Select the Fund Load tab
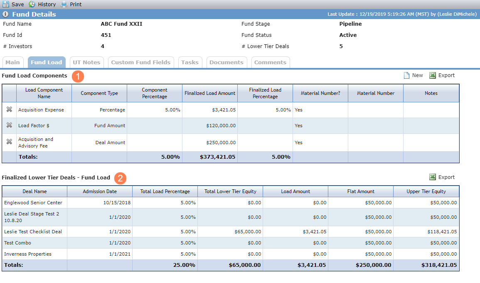The width and height of the screenshot is (480, 283). (x=47, y=62)
